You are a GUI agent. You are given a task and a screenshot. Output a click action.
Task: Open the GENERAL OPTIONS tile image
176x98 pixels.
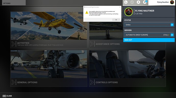pyautogui.click(x=49, y=64)
